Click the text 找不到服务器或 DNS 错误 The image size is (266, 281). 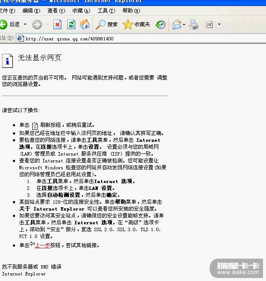(x=31, y=267)
